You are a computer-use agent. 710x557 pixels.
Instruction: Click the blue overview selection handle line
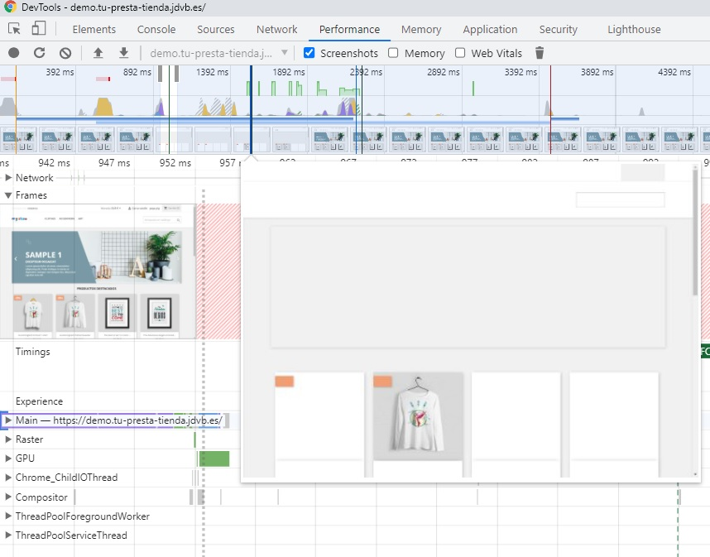click(x=251, y=108)
